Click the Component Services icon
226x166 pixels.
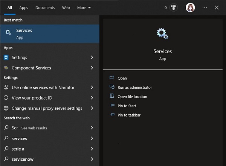click(6, 68)
